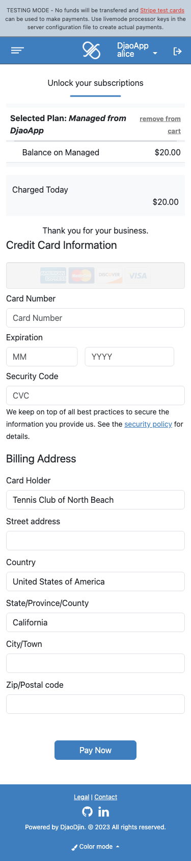This screenshot has width=191, height=861.
Task: Open the State/Province/County dropdown
Action: tap(95, 622)
